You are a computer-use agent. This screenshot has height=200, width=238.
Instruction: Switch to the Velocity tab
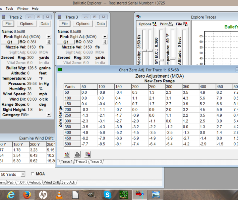click(x=35, y=182)
